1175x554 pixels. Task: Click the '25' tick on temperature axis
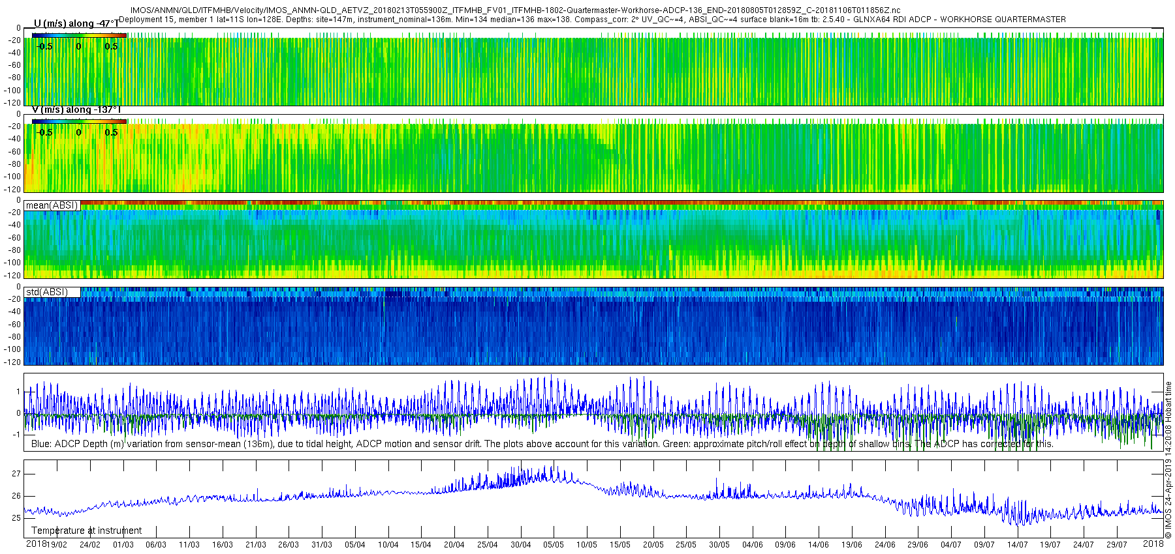[x=16, y=518]
